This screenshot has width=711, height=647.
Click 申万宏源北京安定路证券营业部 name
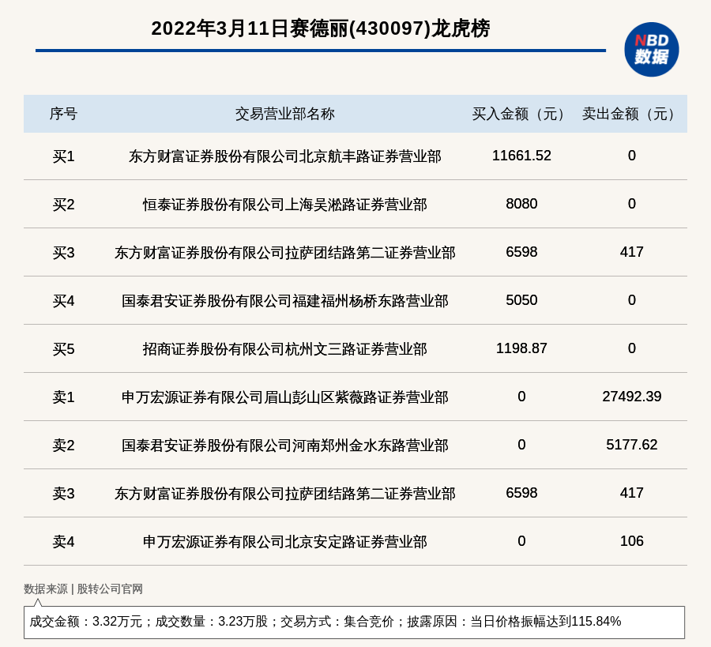pyautogui.click(x=284, y=542)
